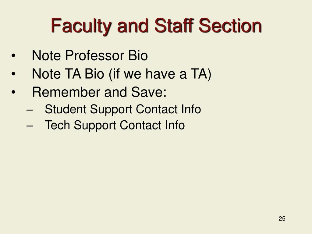This screenshot has height=234, width=312.
Task: Click the word Staff in the title
Action: 174,26
